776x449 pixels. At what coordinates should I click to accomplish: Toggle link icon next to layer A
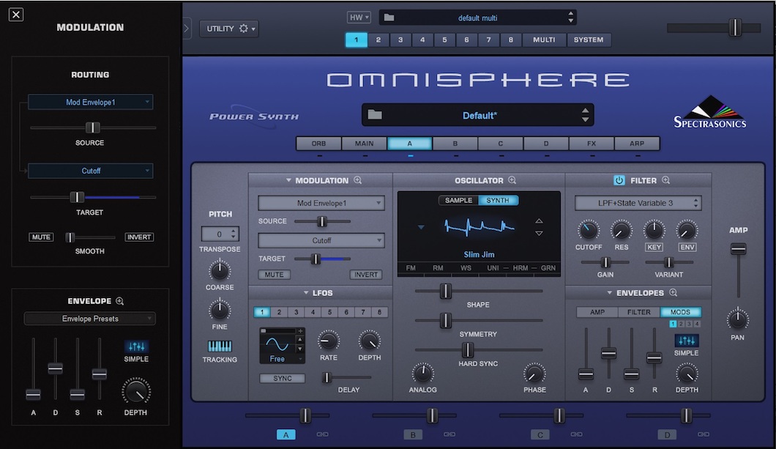coord(322,434)
